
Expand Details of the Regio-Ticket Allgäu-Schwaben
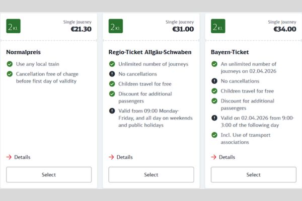click(x=121, y=157)
